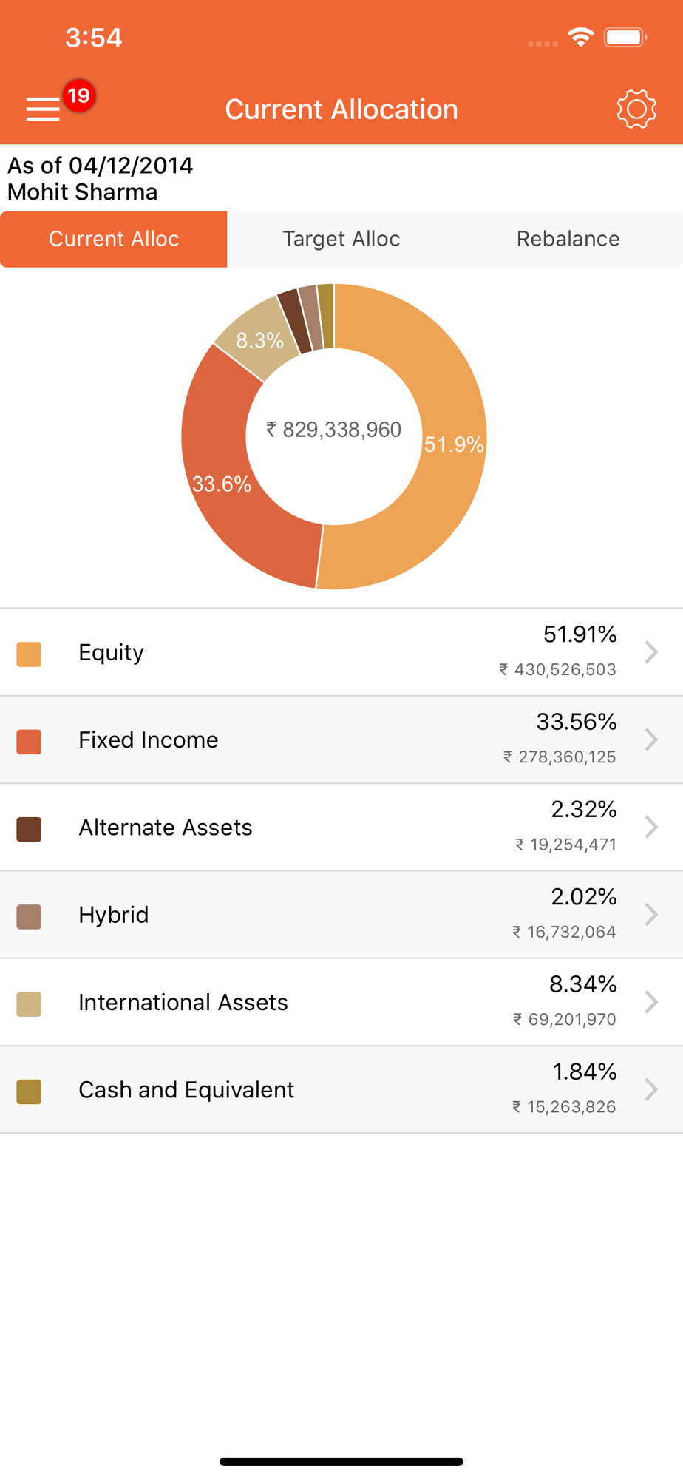
Task: Tap the battery status icon
Action: coord(625,37)
